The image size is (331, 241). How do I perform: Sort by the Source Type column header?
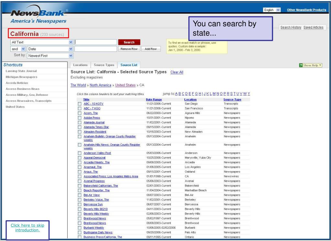pyautogui.click(x=232, y=99)
